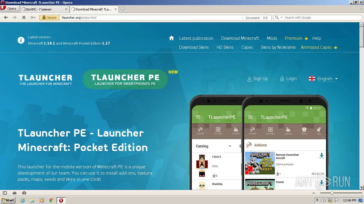Screen dimensions: 364x204
Task: Open Skins by Nickname page
Action: click(x=278, y=47)
